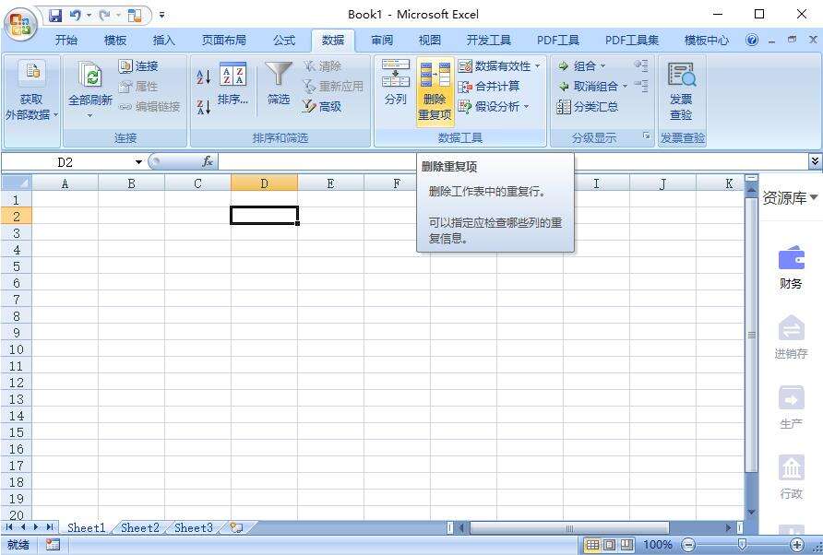Viewport: 823px width, 555px height.
Task: Remove duplicates (删除重复项)
Action: [x=435, y=92]
